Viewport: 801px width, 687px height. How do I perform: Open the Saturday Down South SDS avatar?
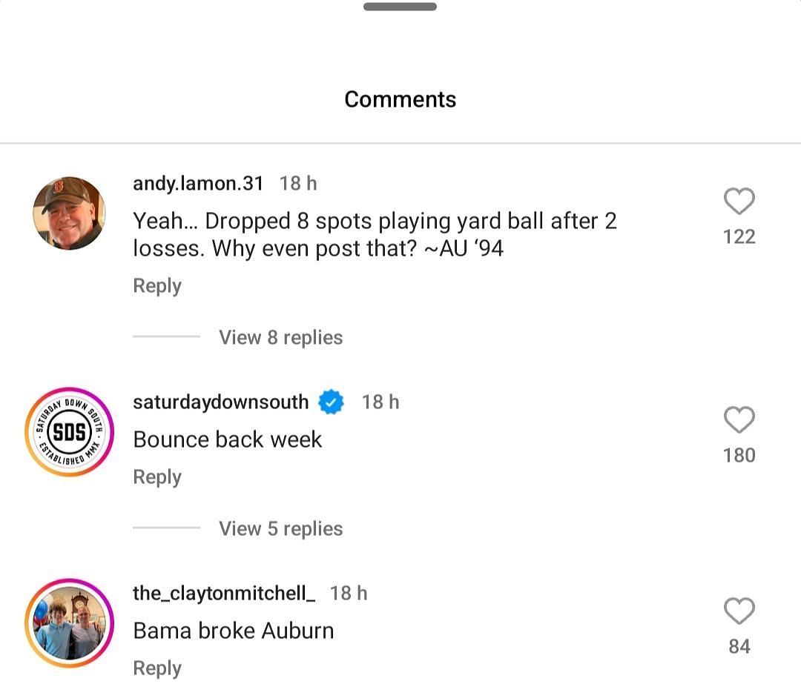click(69, 432)
